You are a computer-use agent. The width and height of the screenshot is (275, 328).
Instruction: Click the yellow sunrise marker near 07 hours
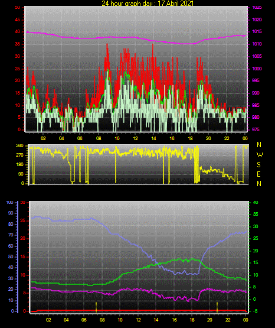(x=96, y=307)
